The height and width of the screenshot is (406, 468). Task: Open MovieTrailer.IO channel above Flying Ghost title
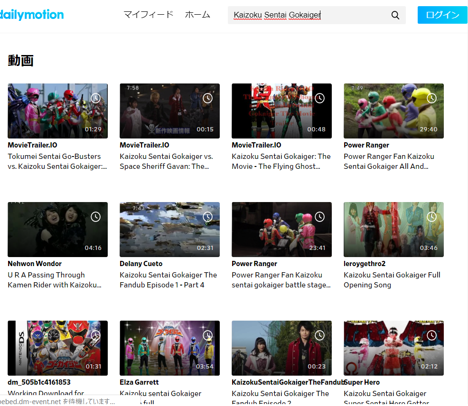coord(256,145)
